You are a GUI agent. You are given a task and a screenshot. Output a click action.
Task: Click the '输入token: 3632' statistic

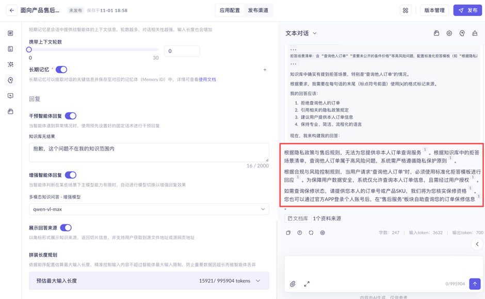pos(426,232)
